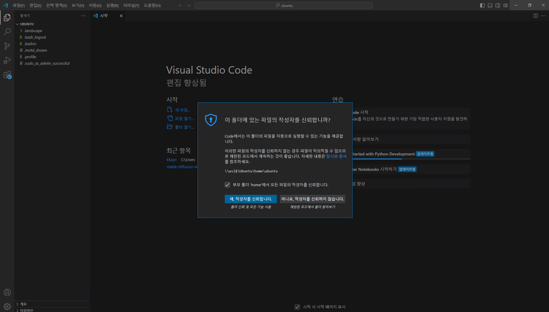The height and width of the screenshot is (312, 549).
Task: Open the Explorer view in activity bar
Action: point(7,17)
